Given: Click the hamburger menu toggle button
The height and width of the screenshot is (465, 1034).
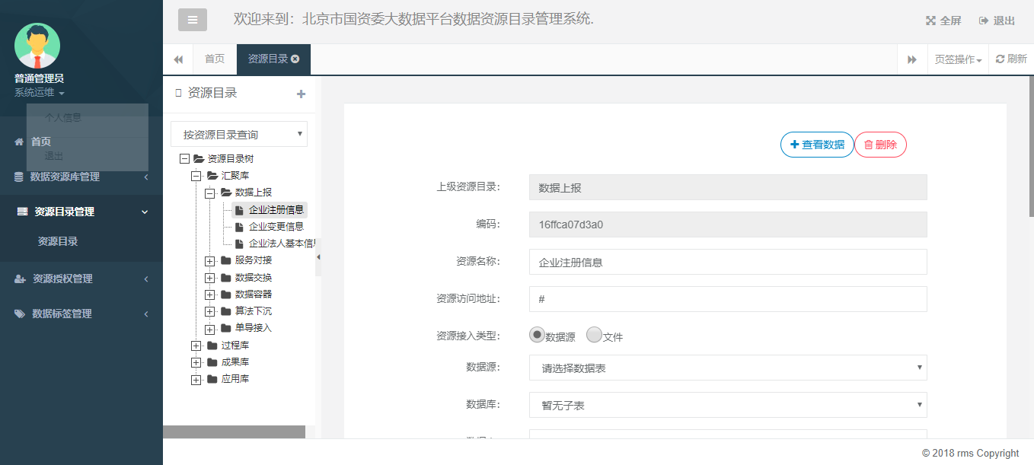Looking at the screenshot, I should coord(192,20).
